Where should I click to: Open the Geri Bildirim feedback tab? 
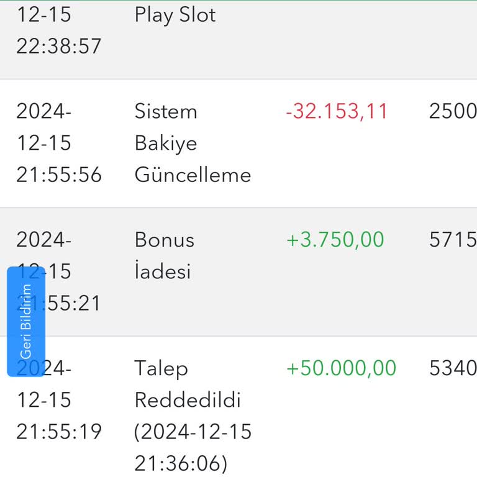coord(26,322)
